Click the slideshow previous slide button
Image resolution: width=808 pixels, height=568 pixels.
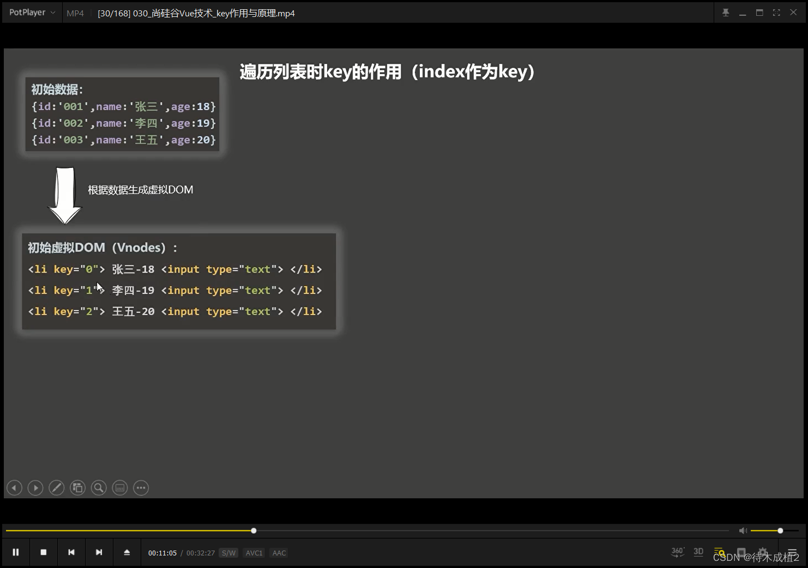coord(14,488)
